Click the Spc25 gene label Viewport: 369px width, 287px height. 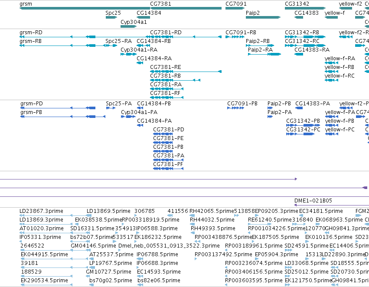tap(113, 13)
